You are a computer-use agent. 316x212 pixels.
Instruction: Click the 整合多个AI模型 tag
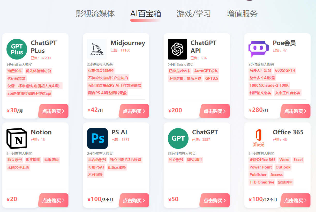coord(262,78)
